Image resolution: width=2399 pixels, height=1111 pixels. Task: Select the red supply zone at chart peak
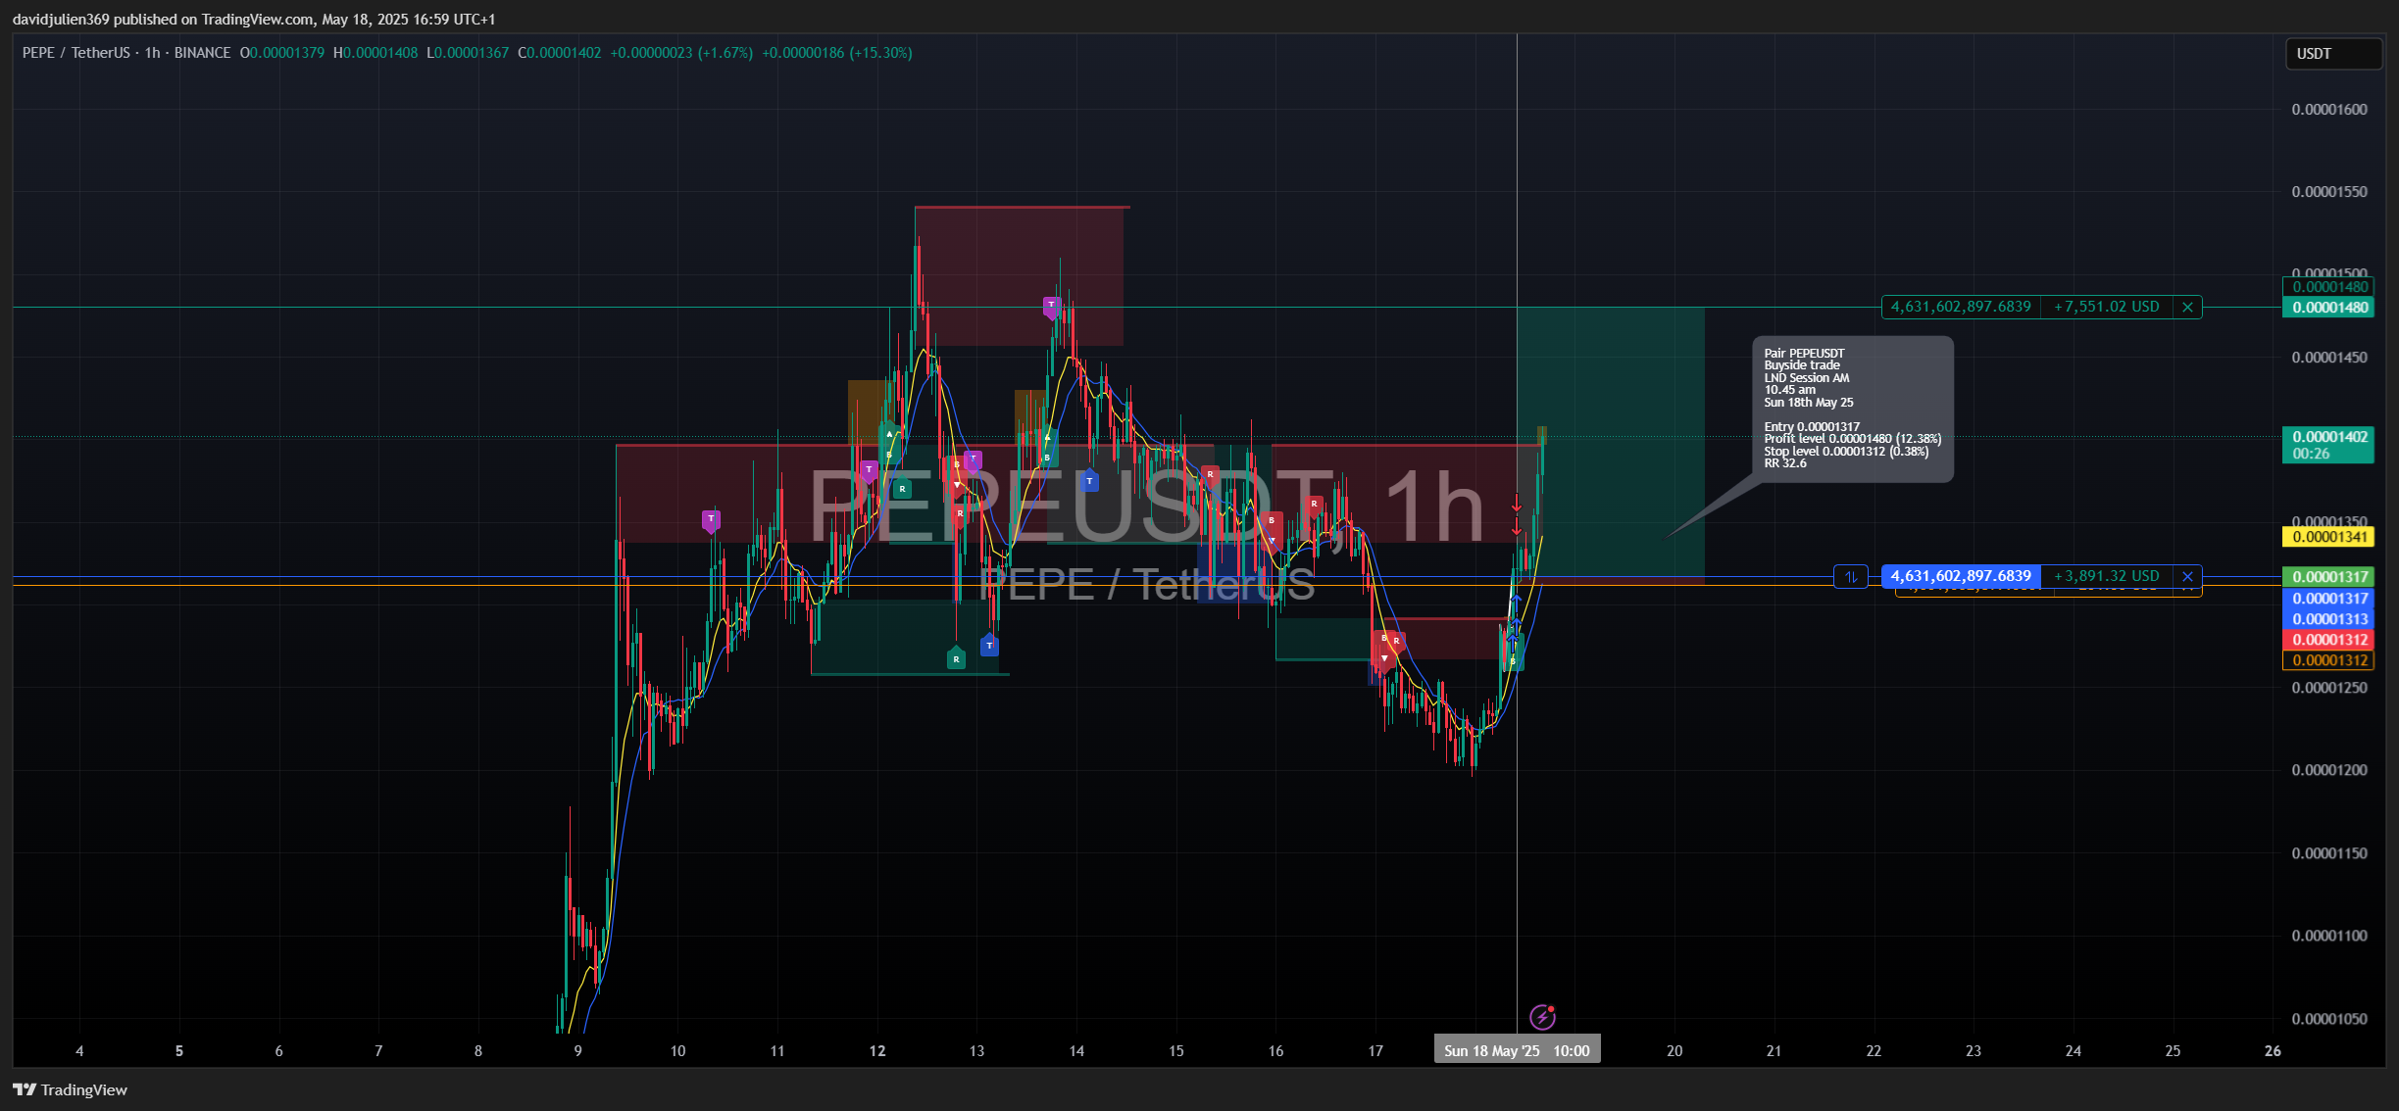(1020, 276)
